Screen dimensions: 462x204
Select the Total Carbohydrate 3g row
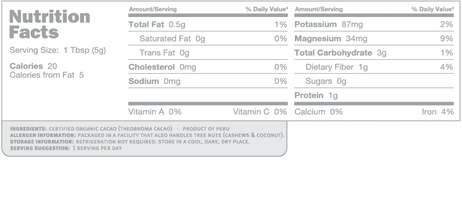374,53
